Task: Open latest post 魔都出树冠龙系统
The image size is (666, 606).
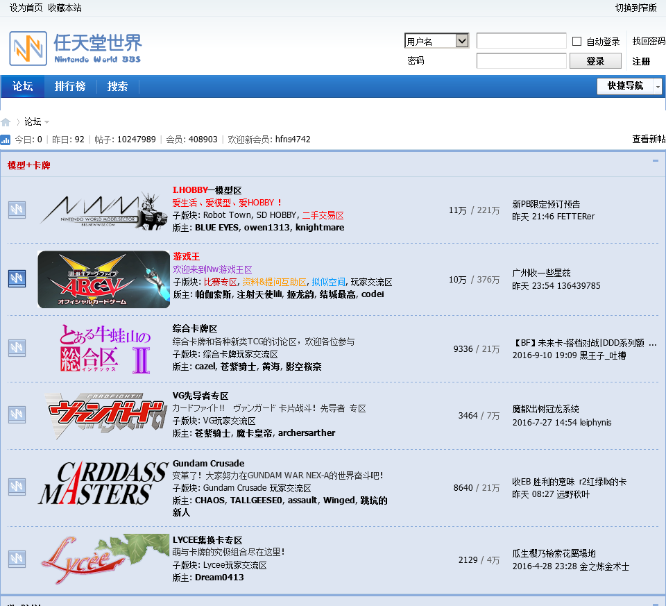Action: coord(545,410)
